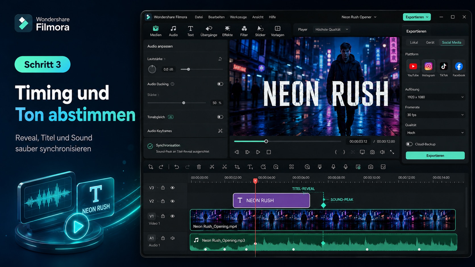Open the Bearbeiten menu

point(216,17)
